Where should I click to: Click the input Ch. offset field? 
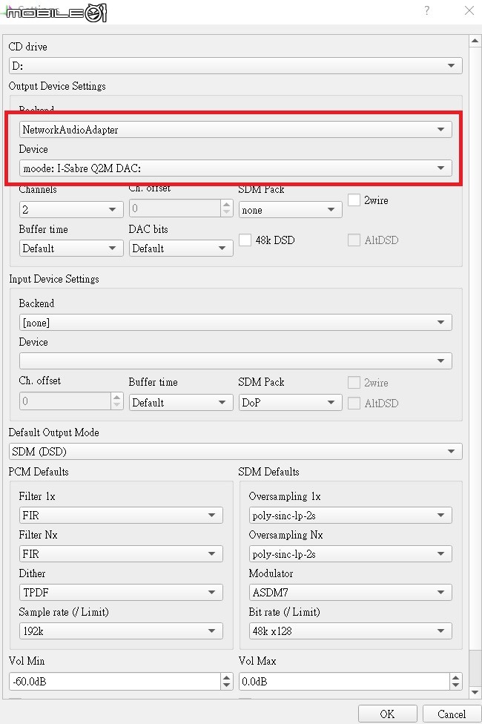65,401
